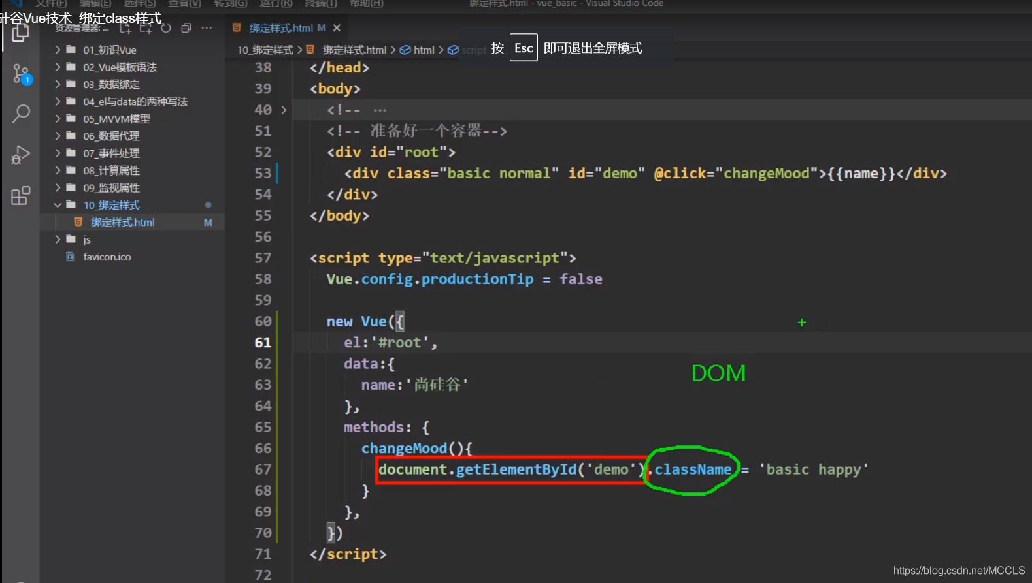The image size is (1032, 583).
Task: Click getElementById in line 67
Action: tap(516, 469)
